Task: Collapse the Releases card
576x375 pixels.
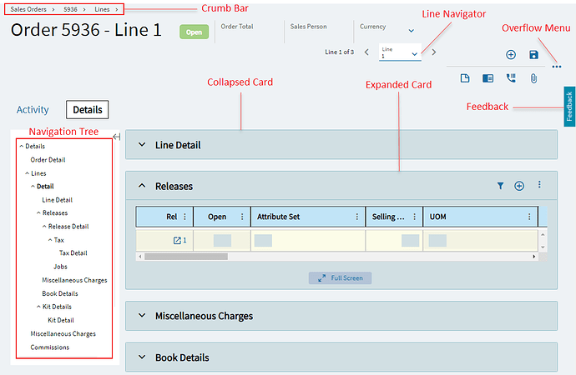Action: point(142,186)
